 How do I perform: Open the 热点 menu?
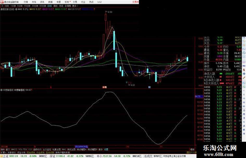(91, 2)
